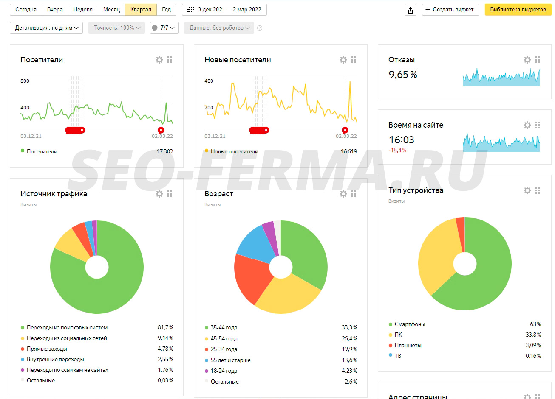Click the export/share icon button
This screenshot has width=555, height=399.
[411, 10]
